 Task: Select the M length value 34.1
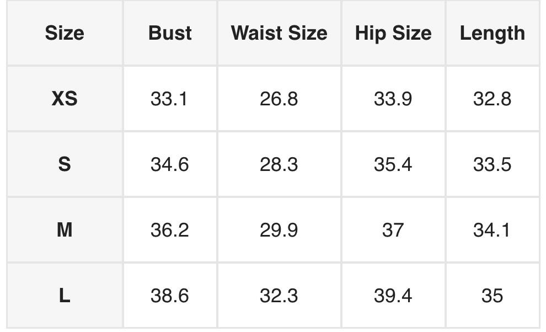[x=492, y=229]
